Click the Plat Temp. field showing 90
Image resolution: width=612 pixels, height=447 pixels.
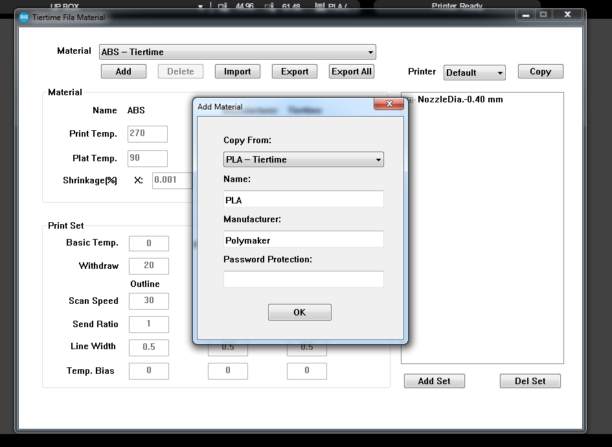click(148, 159)
